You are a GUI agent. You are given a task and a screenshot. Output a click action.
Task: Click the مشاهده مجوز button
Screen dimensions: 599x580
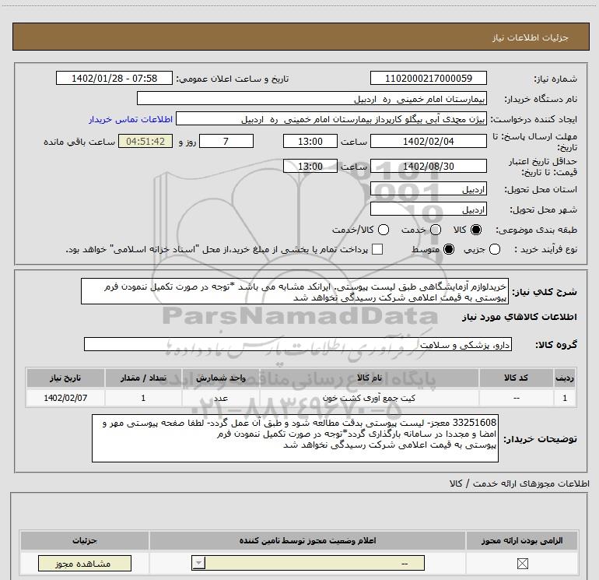click(85, 564)
